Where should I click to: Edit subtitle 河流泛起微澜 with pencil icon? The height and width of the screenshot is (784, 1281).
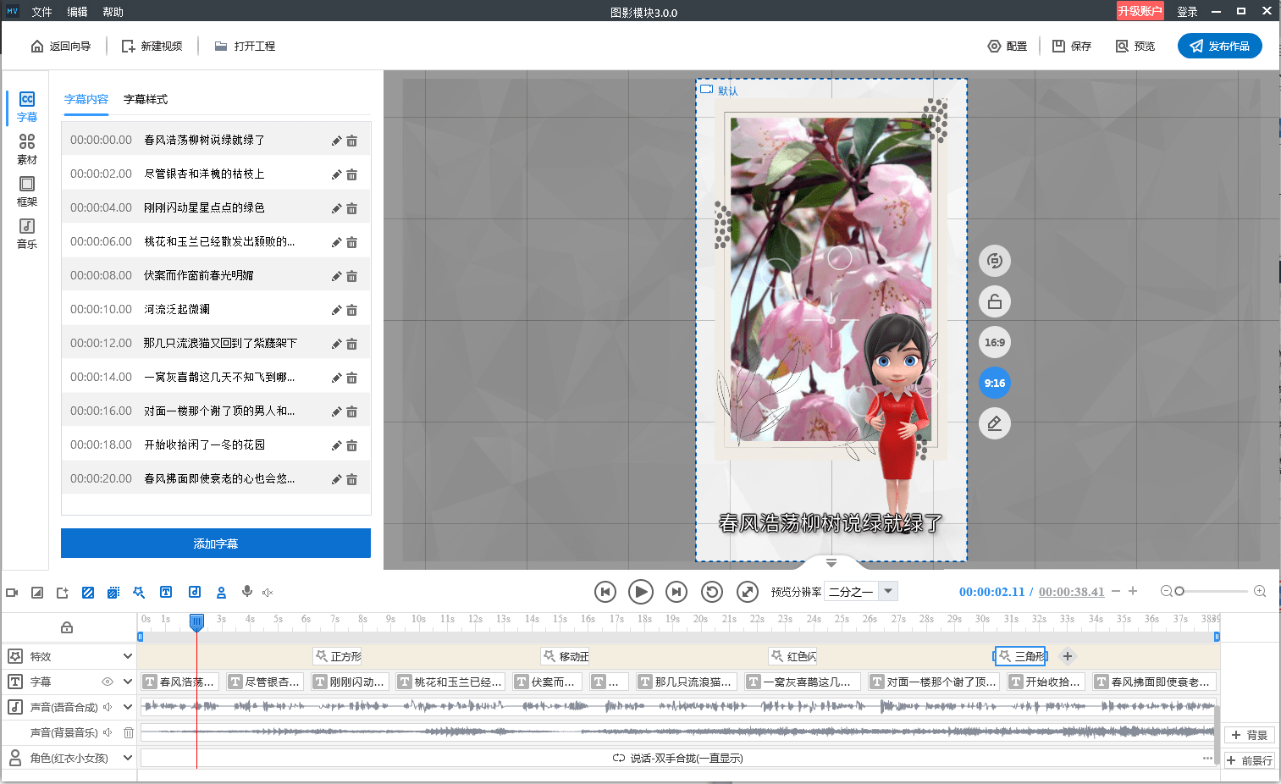click(336, 310)
